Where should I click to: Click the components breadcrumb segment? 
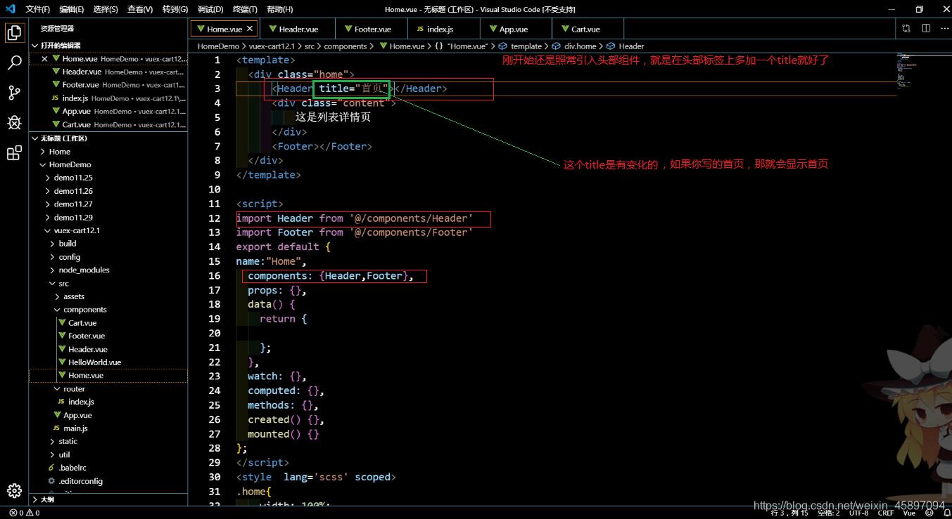pos(345,46)
